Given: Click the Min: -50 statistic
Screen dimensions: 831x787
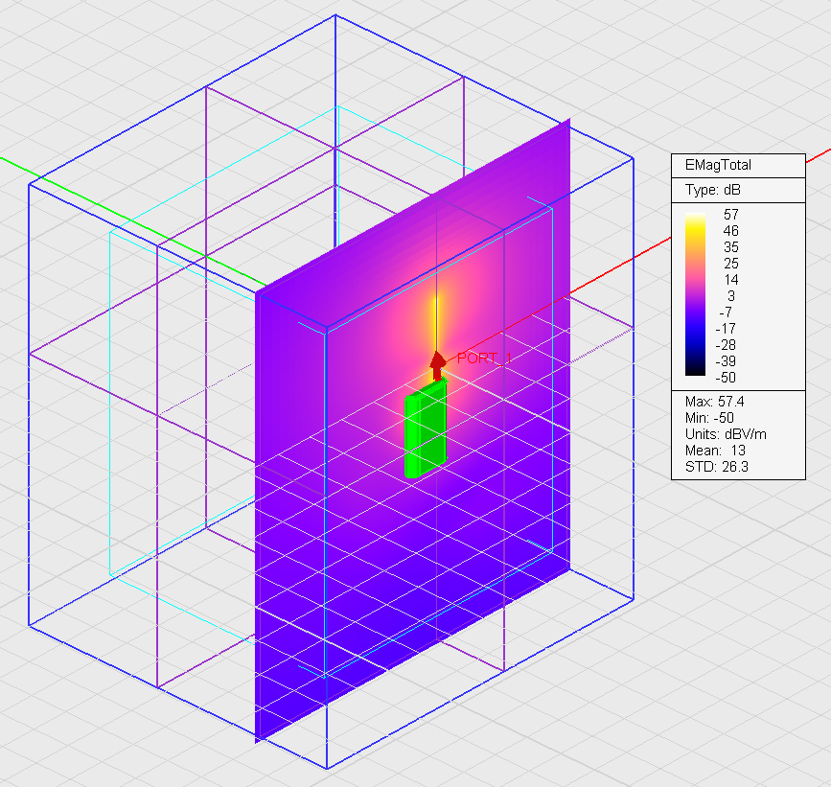Looking at the screenshot, I should tap(709, 418).
